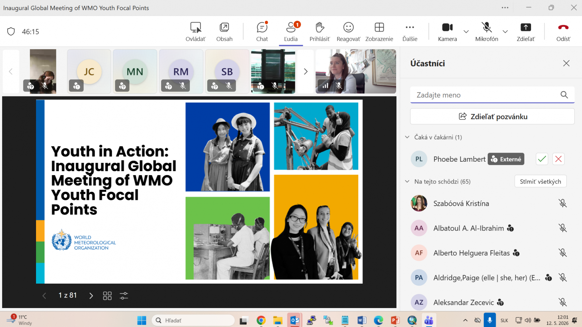Image resolution: width=582 pixels, height=327 pixels.
Task: Open the title bar more options dots
Action: [505, 8]
